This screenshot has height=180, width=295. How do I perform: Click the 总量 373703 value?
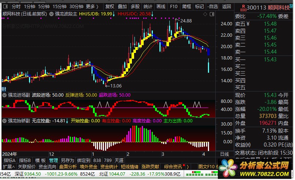(x=268, y=116)
